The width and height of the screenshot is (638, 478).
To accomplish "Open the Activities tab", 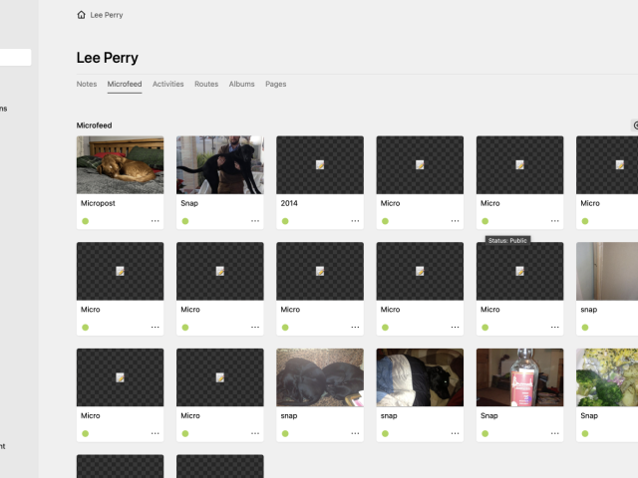I will pos(168,84).
